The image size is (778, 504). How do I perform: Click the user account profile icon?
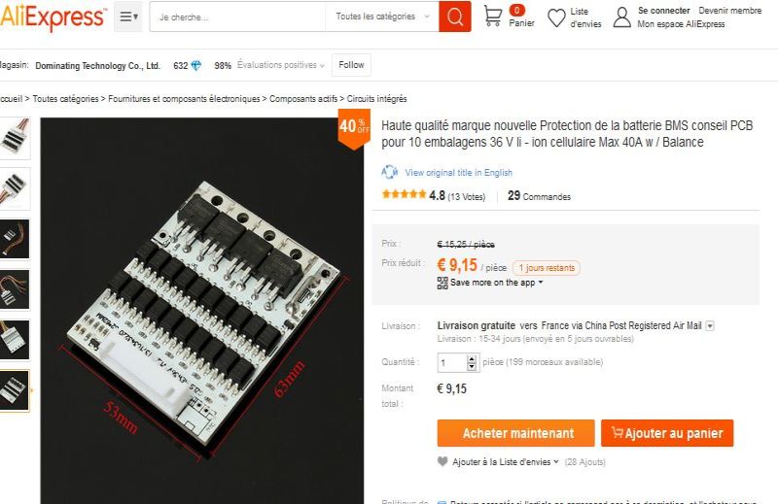click(x=621, y=17)
